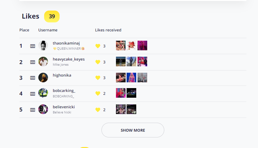Screen dimensions: 258x148
Task: Click thaonikaminaj's profile avatar
Action: tap(43, 45)
